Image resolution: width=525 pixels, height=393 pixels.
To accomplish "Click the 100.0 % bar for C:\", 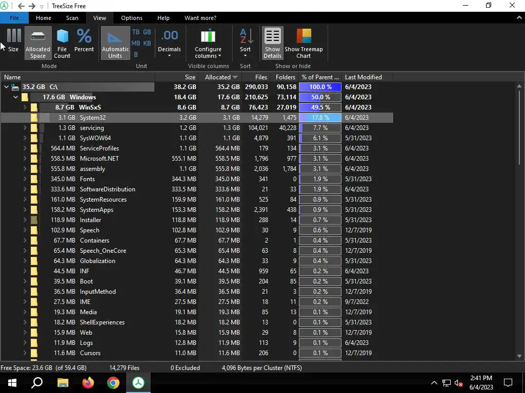I will click(320, 87).
